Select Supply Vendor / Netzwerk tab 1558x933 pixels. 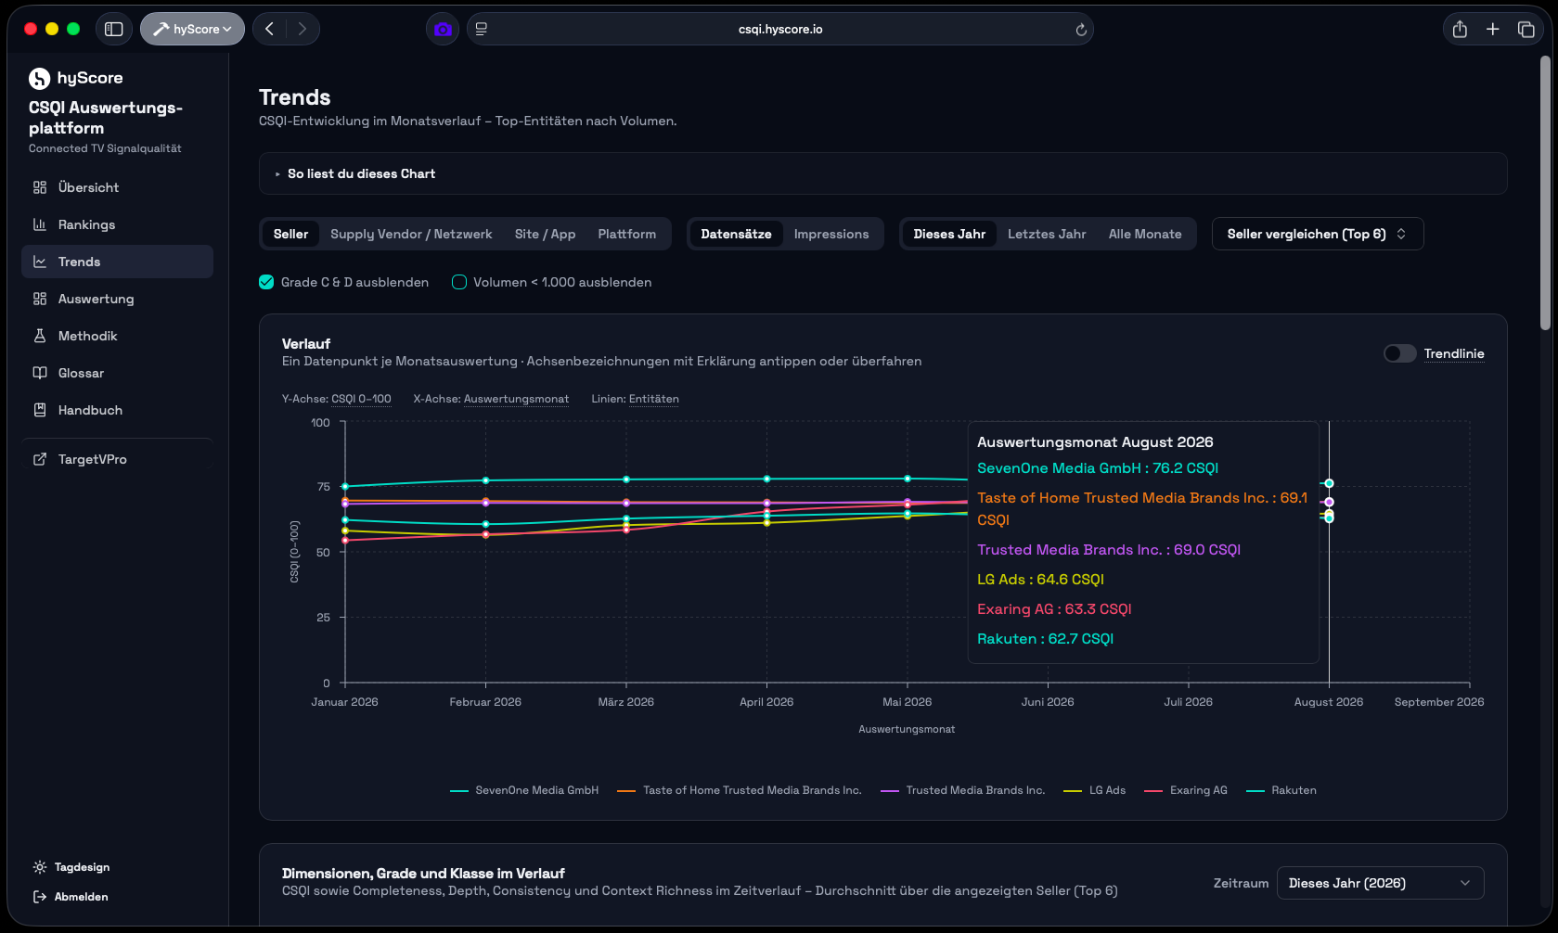(411, 234)
